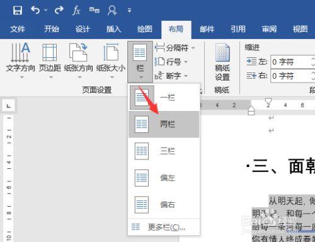Click the fx formula icon
315x242 pixels.
point(76,10)
